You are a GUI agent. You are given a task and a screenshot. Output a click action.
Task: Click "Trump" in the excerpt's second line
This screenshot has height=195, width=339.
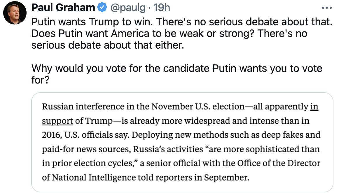(99, 121)
